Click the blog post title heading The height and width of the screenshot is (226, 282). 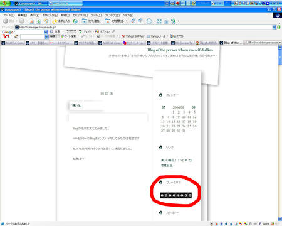tap(76, 105)
